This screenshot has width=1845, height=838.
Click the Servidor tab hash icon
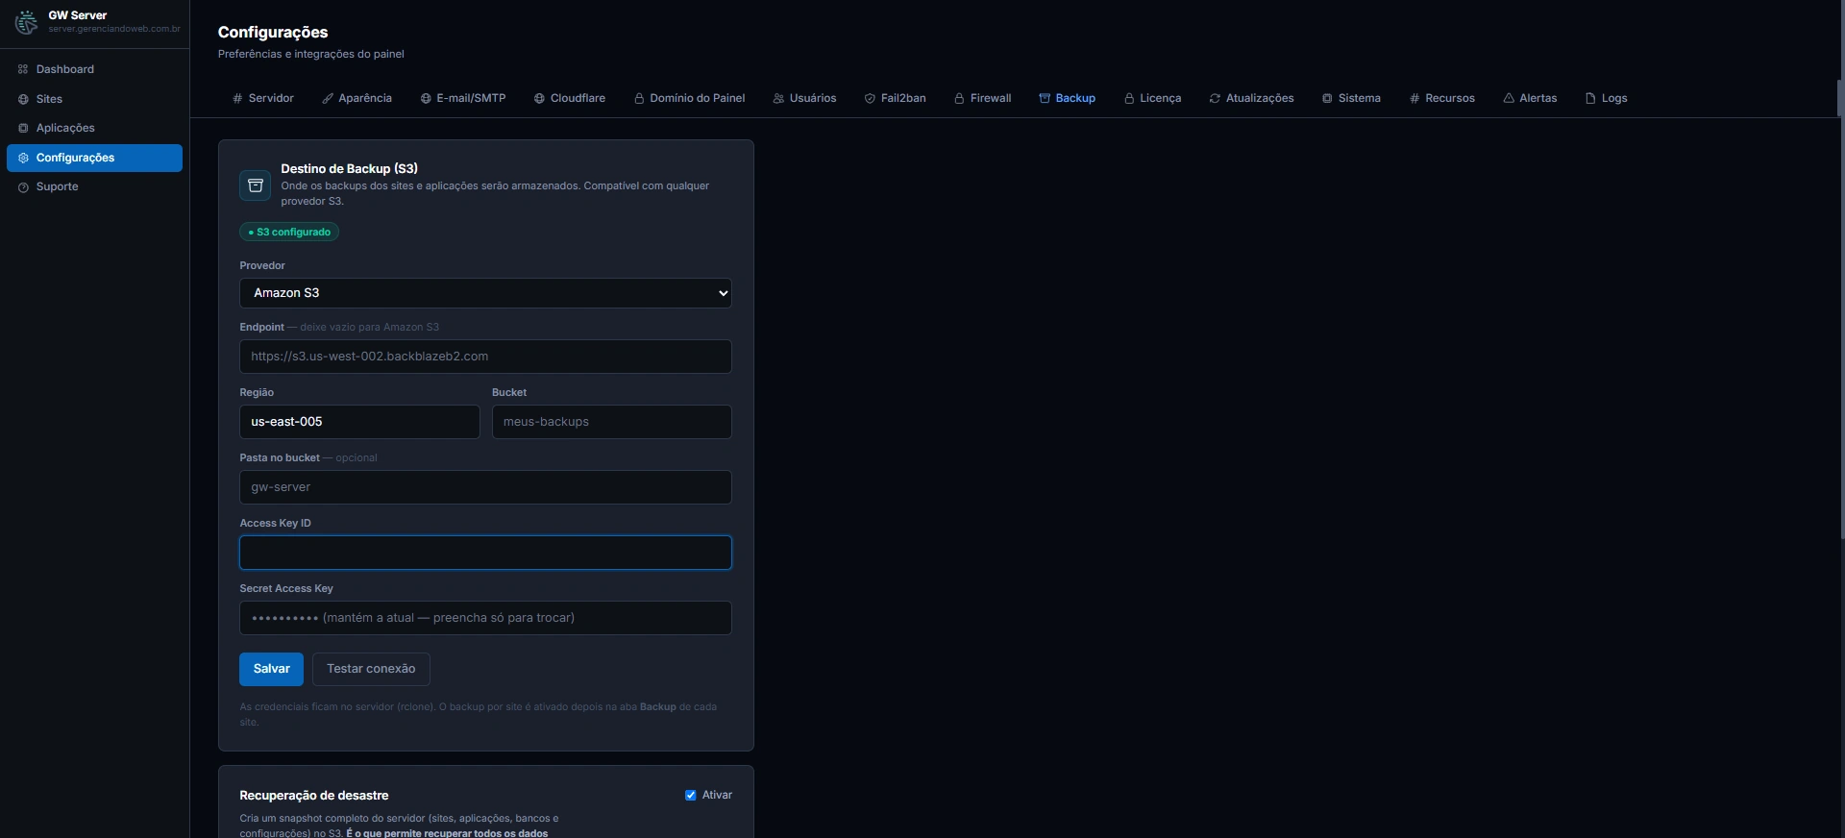coord(237,98)
